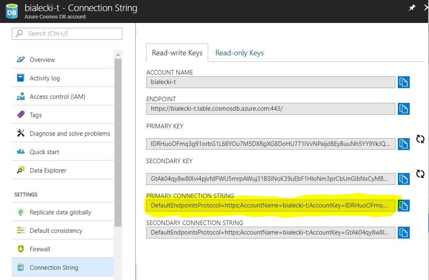Screen dimensions: 429x280
Task: Open Diagnose and solve problems
Action: click(63, 133)
